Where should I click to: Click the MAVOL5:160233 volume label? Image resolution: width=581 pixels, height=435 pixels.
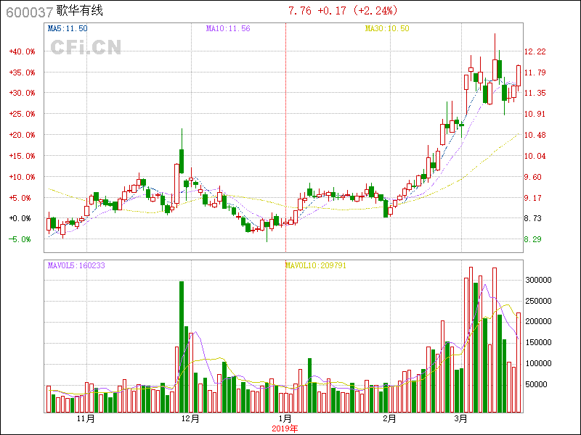click(x=76, y=265)
